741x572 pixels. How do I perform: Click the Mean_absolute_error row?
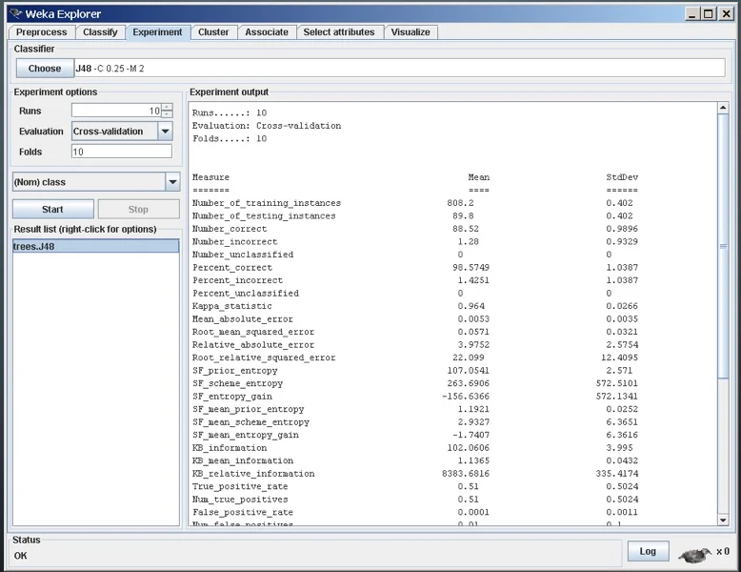click(415, 318)
